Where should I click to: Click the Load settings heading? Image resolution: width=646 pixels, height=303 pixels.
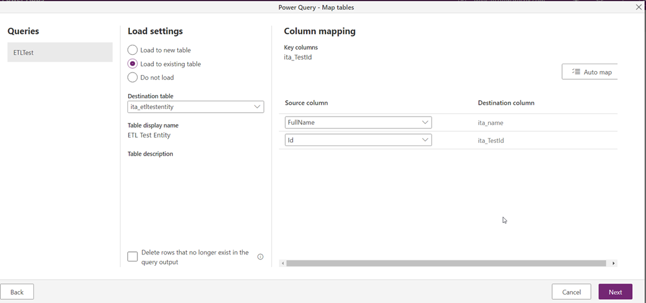155,31
